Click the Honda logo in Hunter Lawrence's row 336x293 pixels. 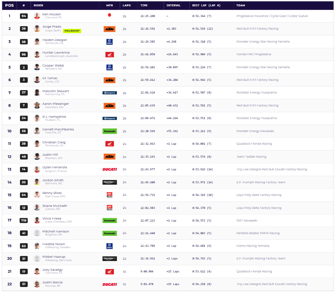coord(109,55)
